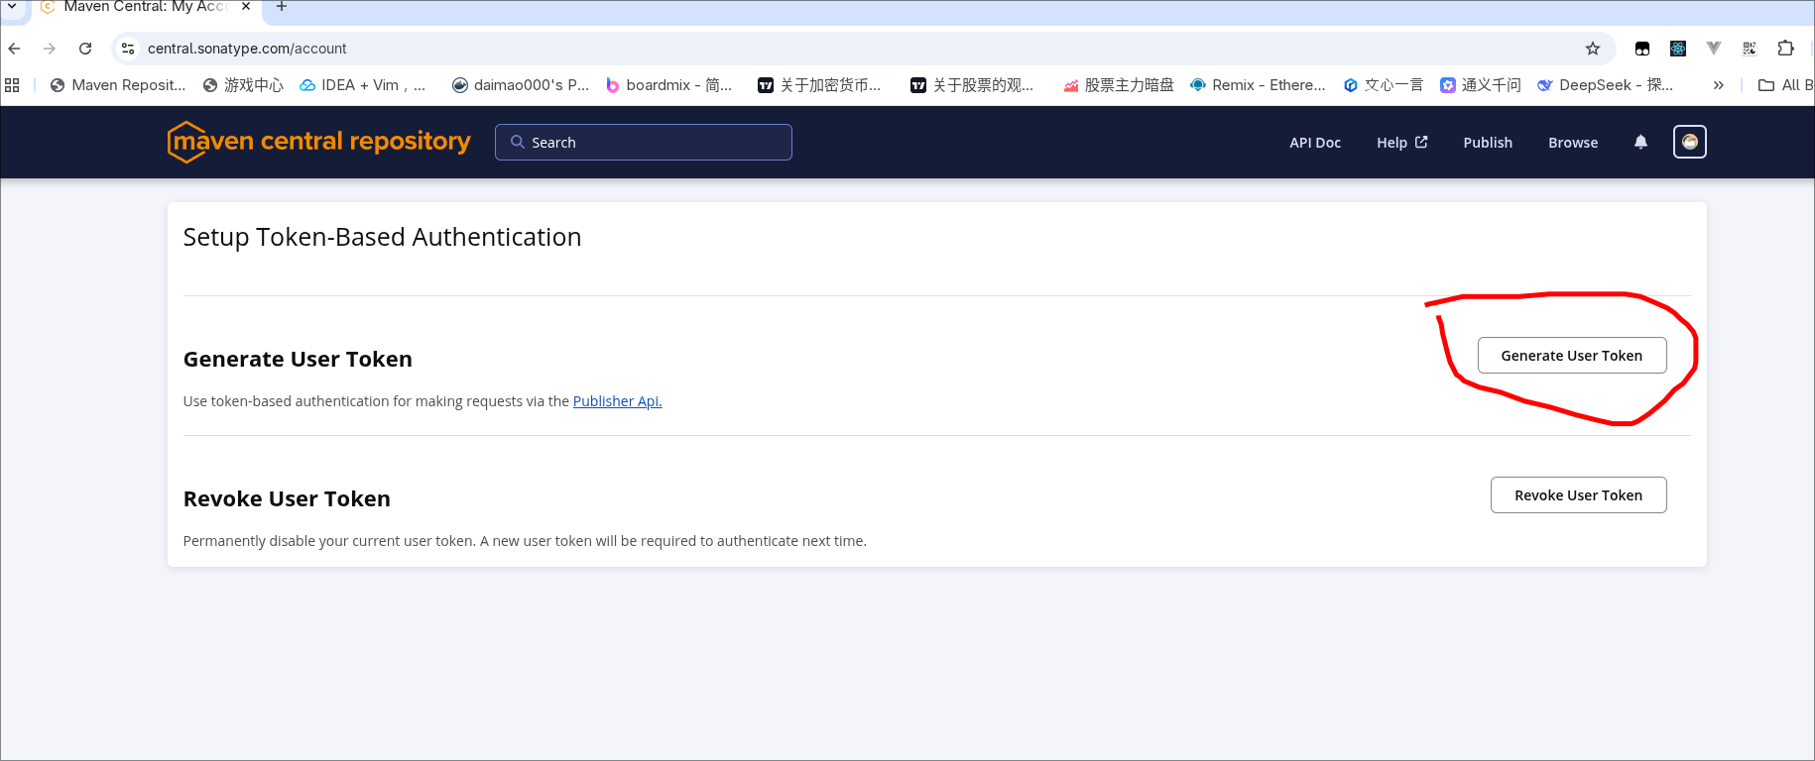Click the address bar URL central.sonatype.com/account
Viewport: 1815px width, 761px height.
(x=247, y=49)
